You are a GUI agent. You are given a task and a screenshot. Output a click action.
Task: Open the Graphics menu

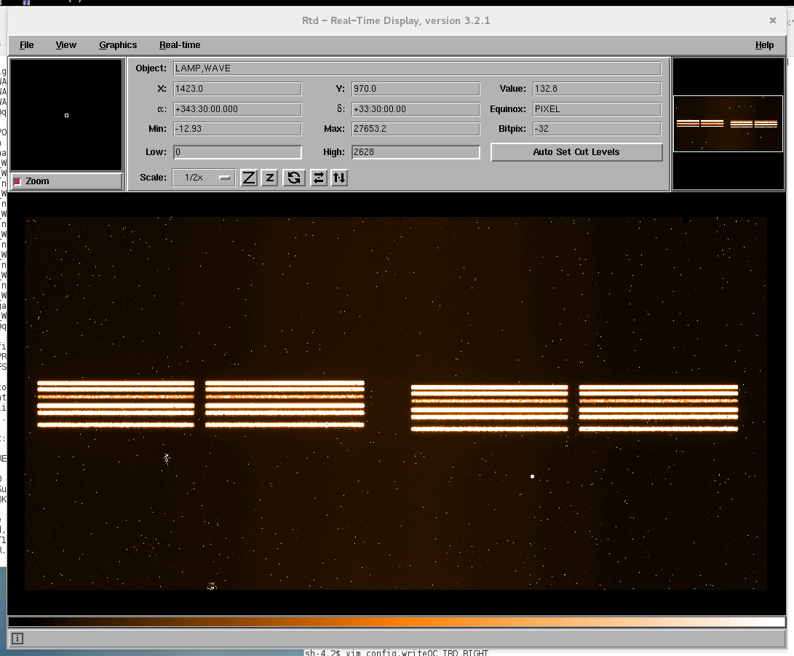tap(118, 45)
